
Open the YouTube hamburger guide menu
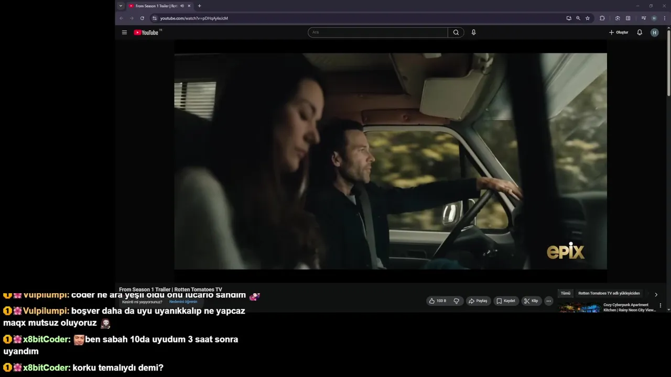tap(124, 32)
